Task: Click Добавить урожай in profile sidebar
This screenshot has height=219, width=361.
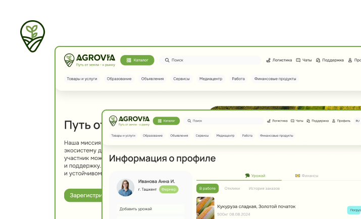Action: (x=150, y=209)
